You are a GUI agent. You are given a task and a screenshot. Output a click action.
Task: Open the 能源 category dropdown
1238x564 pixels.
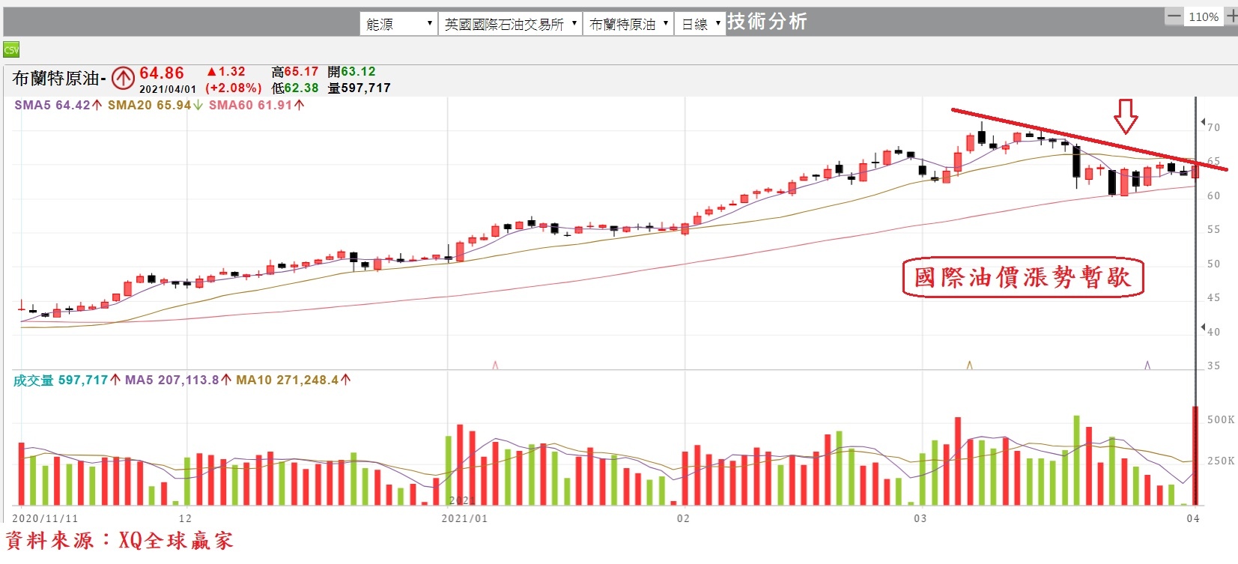pos(398,24)
